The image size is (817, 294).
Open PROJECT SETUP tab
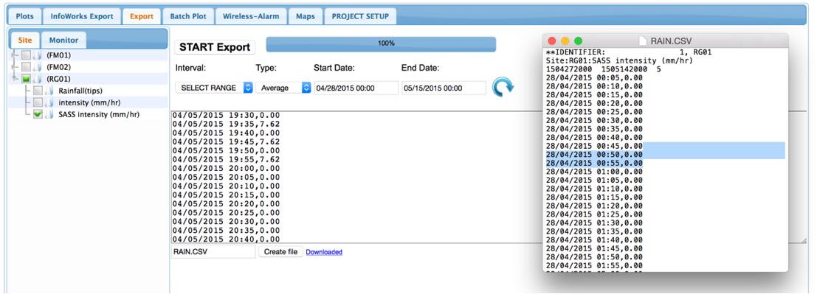pos(360,16)
